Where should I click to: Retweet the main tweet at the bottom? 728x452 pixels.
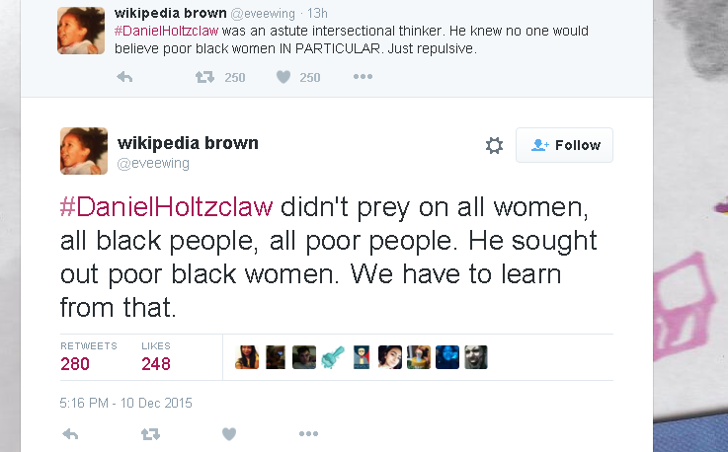[150, 434]
